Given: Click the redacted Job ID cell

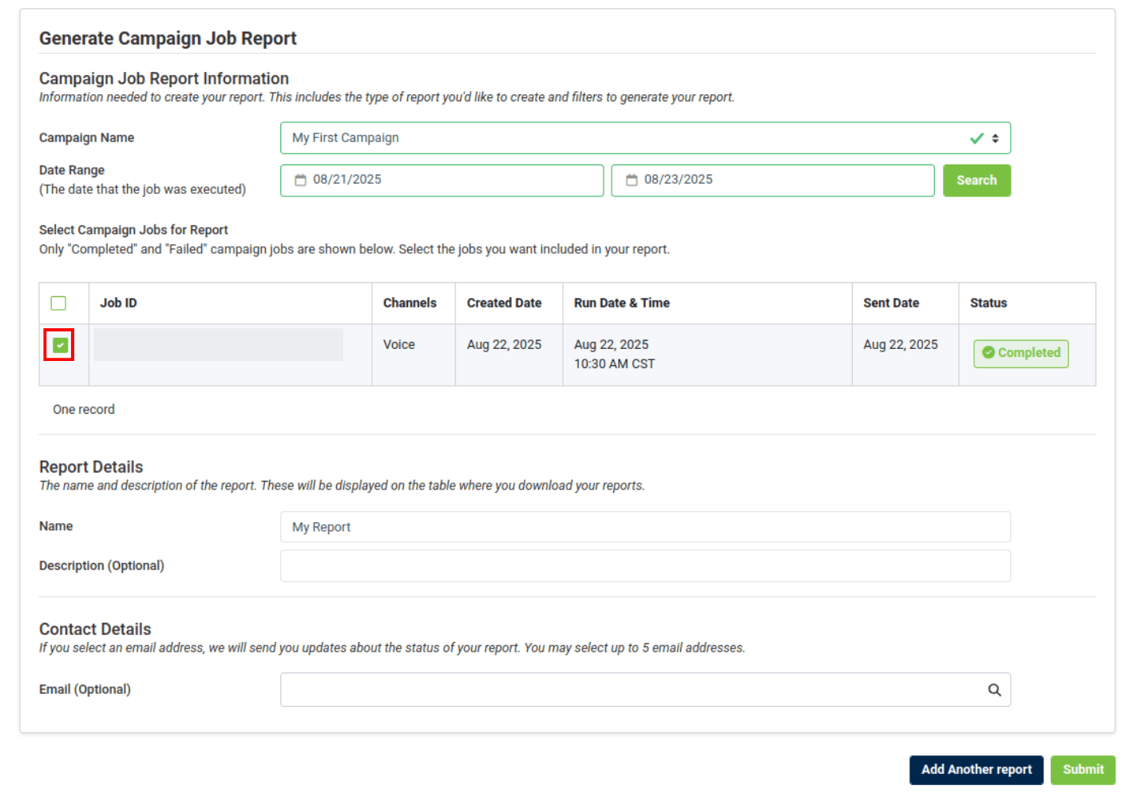Looking at the screenshot, I should (x=219, y=345).
